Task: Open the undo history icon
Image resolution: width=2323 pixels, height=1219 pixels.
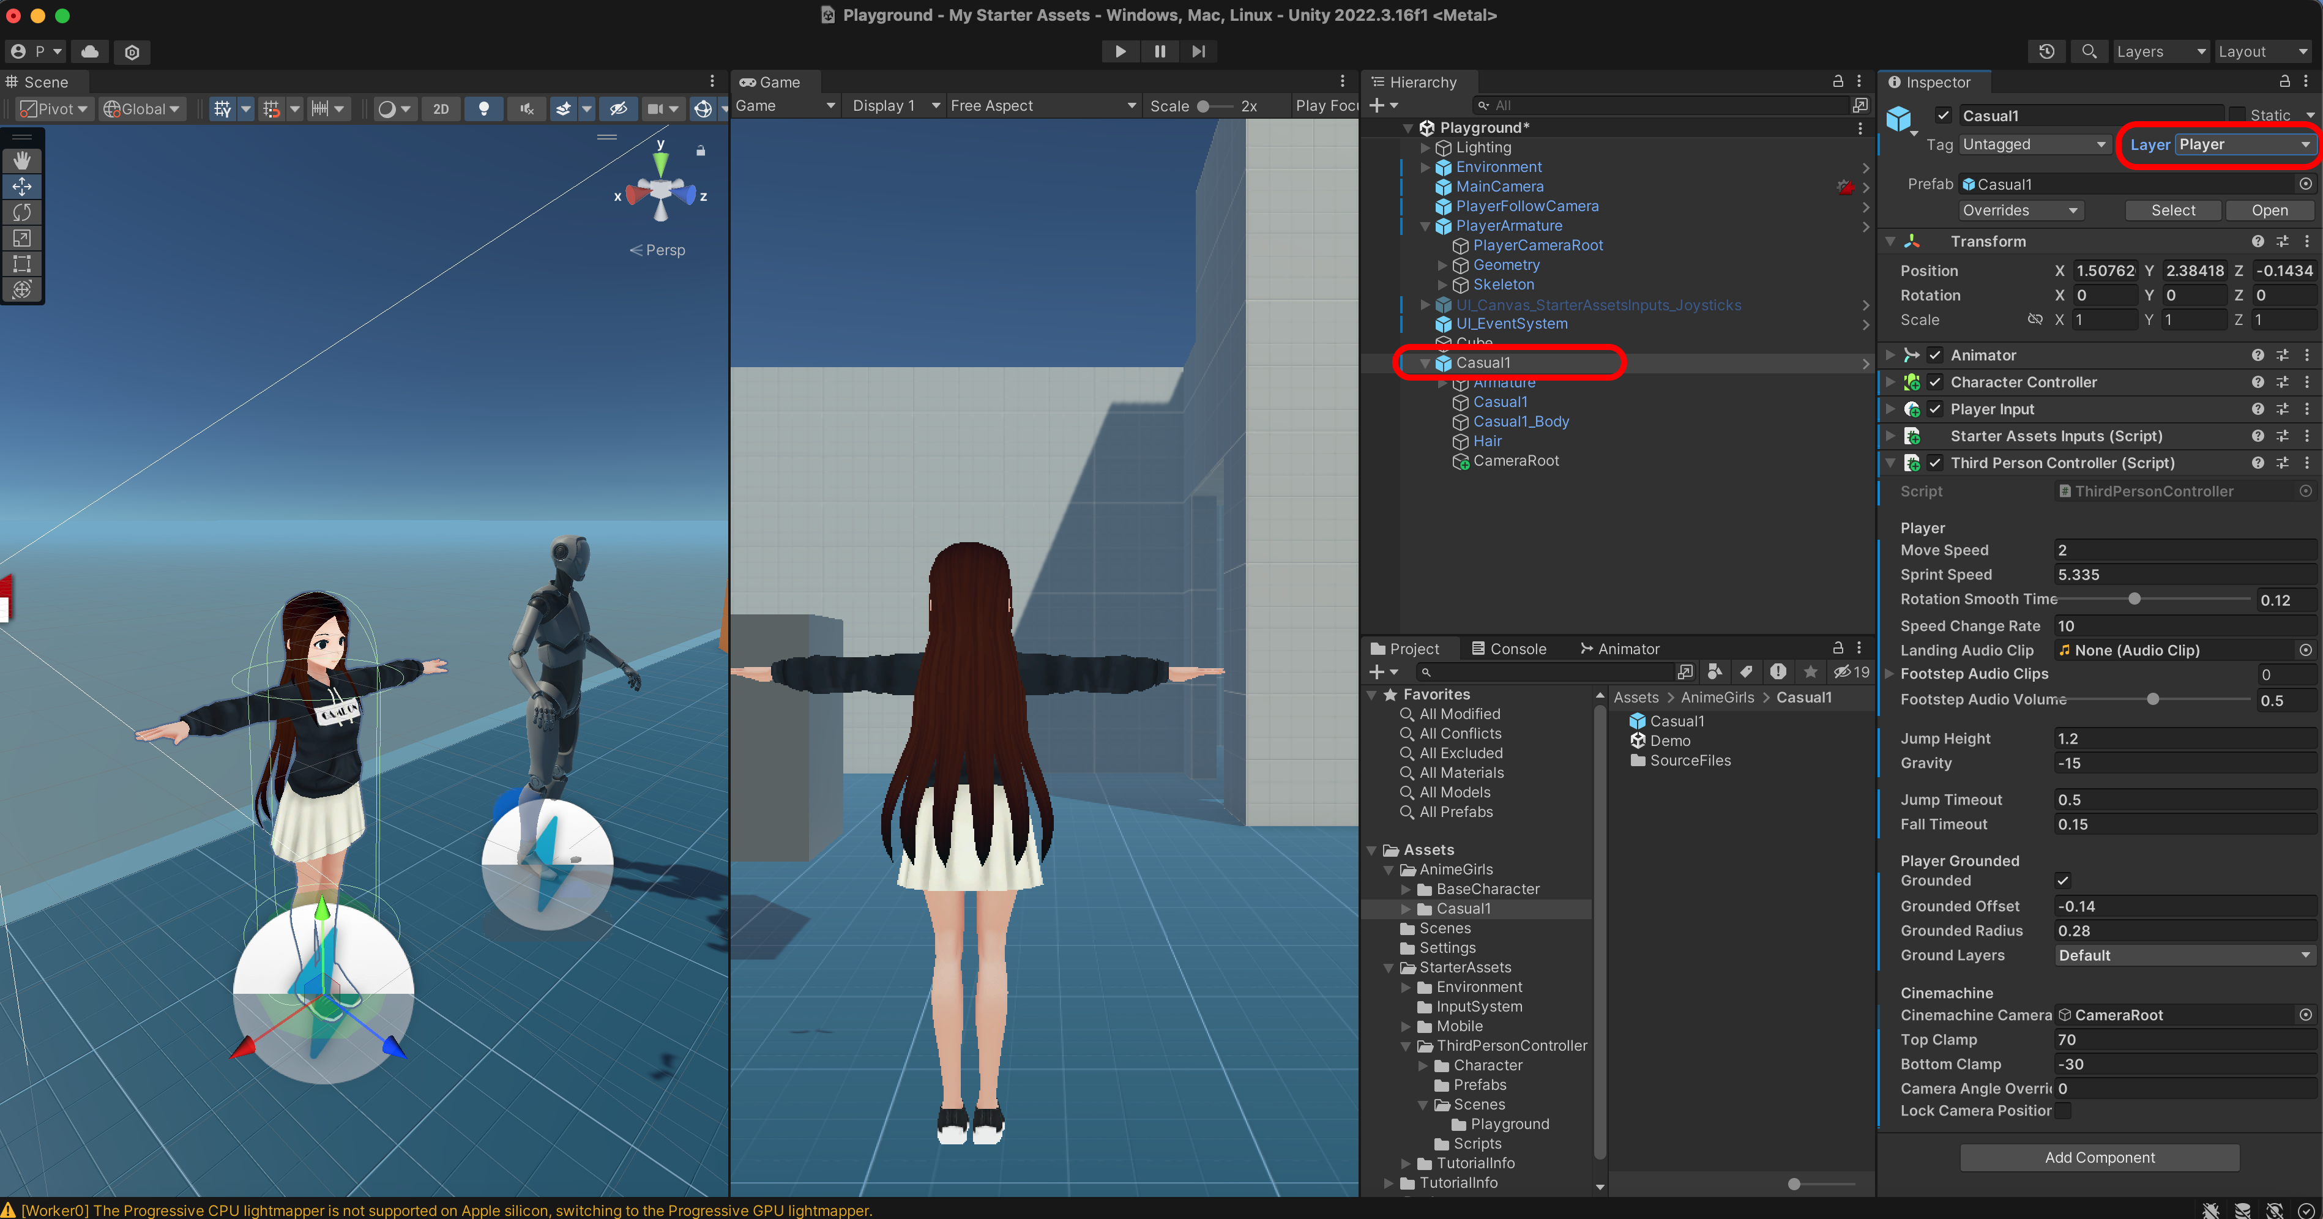Action: 2046,51
